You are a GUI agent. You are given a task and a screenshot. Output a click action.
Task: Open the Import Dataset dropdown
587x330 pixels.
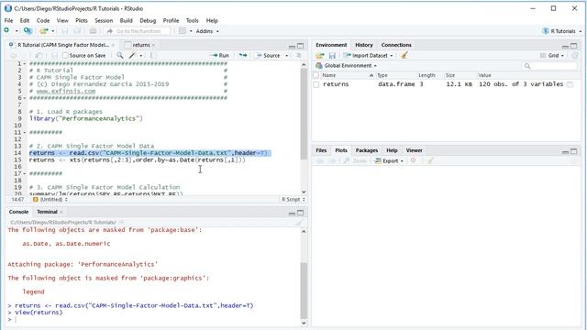(x=368, y=55)
